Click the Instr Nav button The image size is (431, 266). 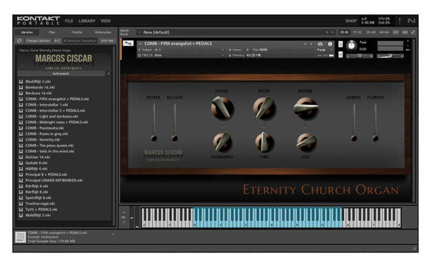107,41
